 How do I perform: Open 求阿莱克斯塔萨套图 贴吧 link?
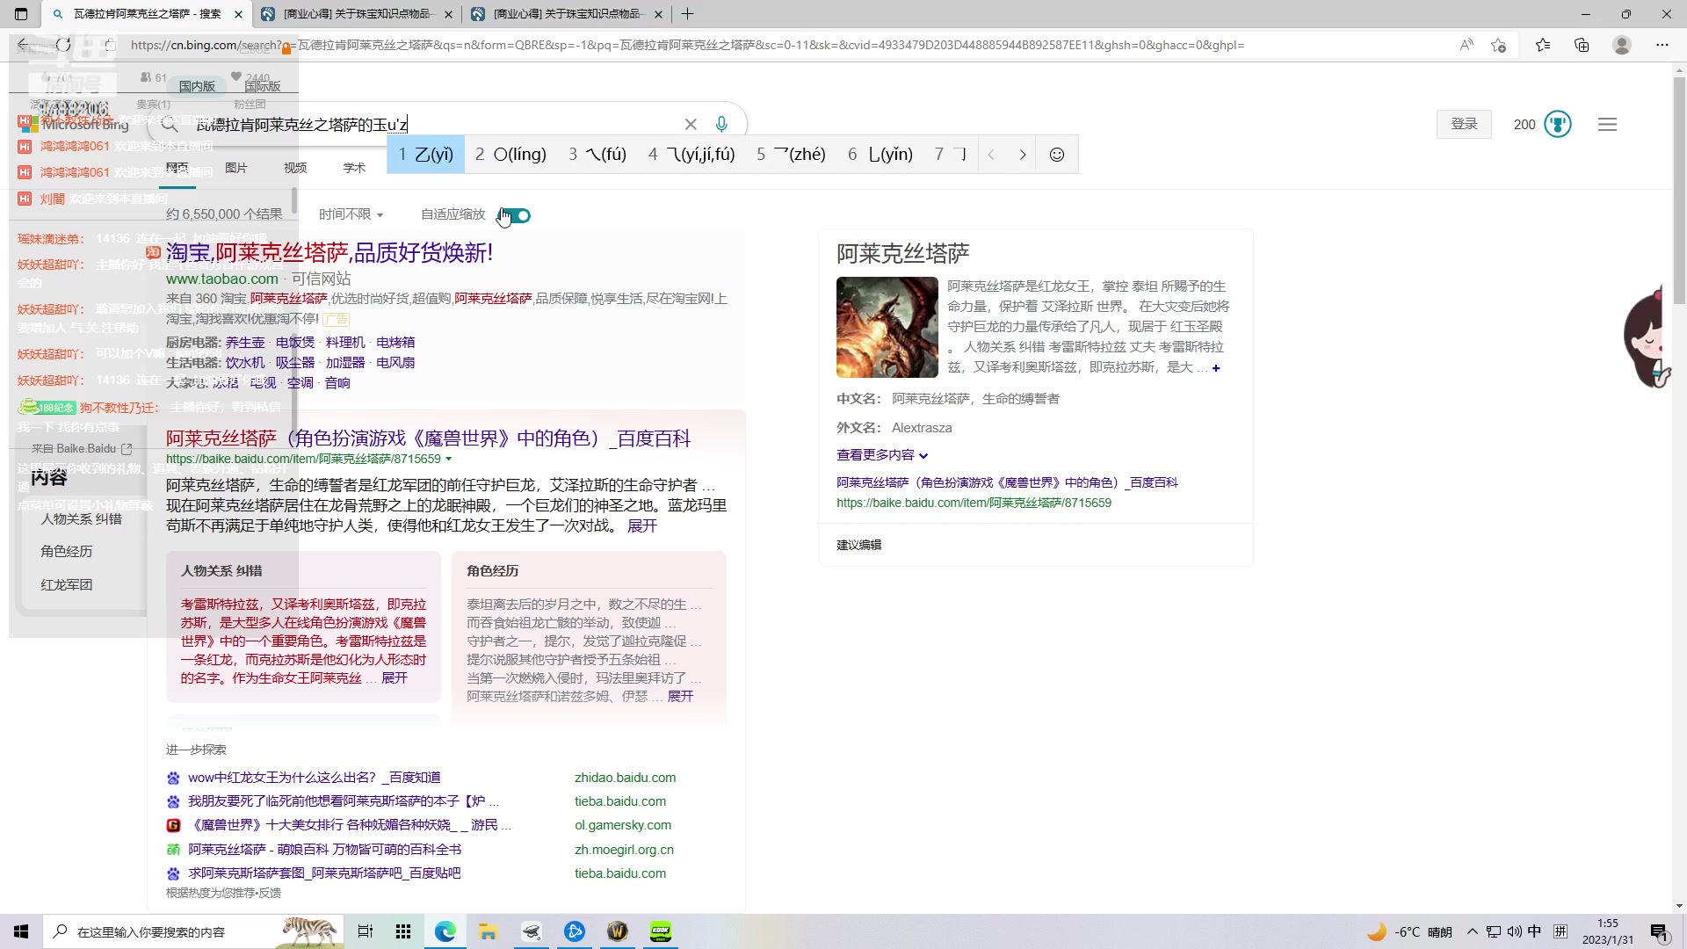coord(324,873)
